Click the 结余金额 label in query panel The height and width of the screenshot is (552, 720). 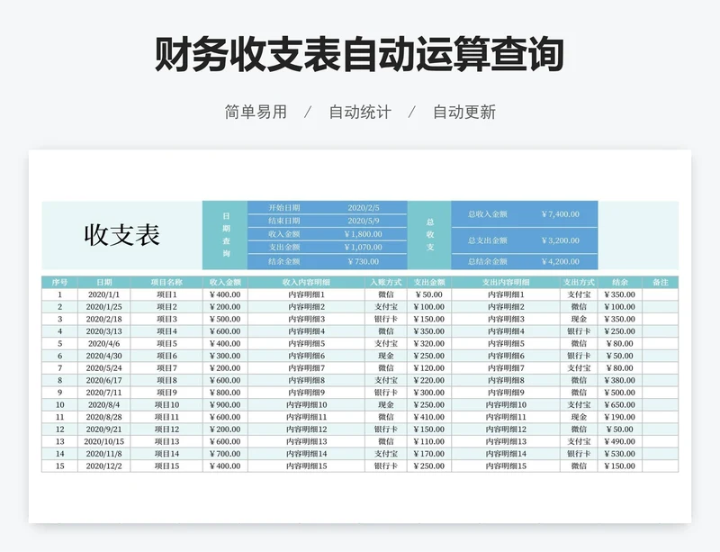(284, 261)
